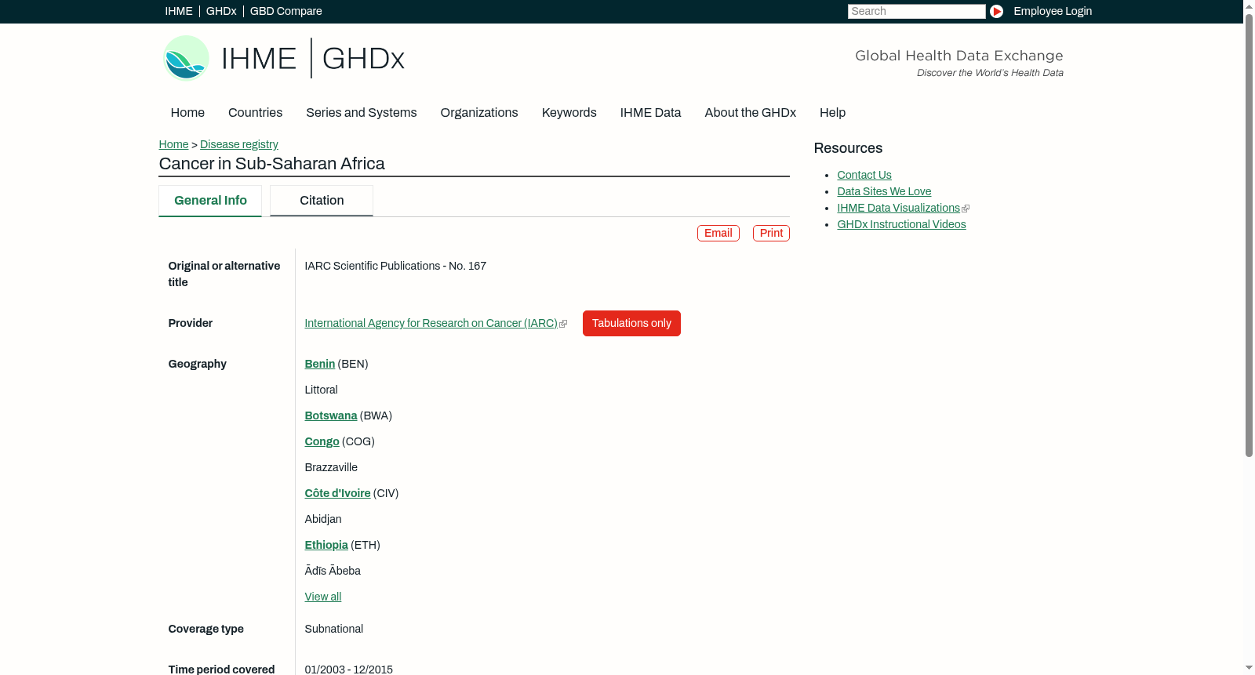This screenshot has width=1255, height=675.
Task: Open the Ethiopia geography link
Action: click(326, 545)
